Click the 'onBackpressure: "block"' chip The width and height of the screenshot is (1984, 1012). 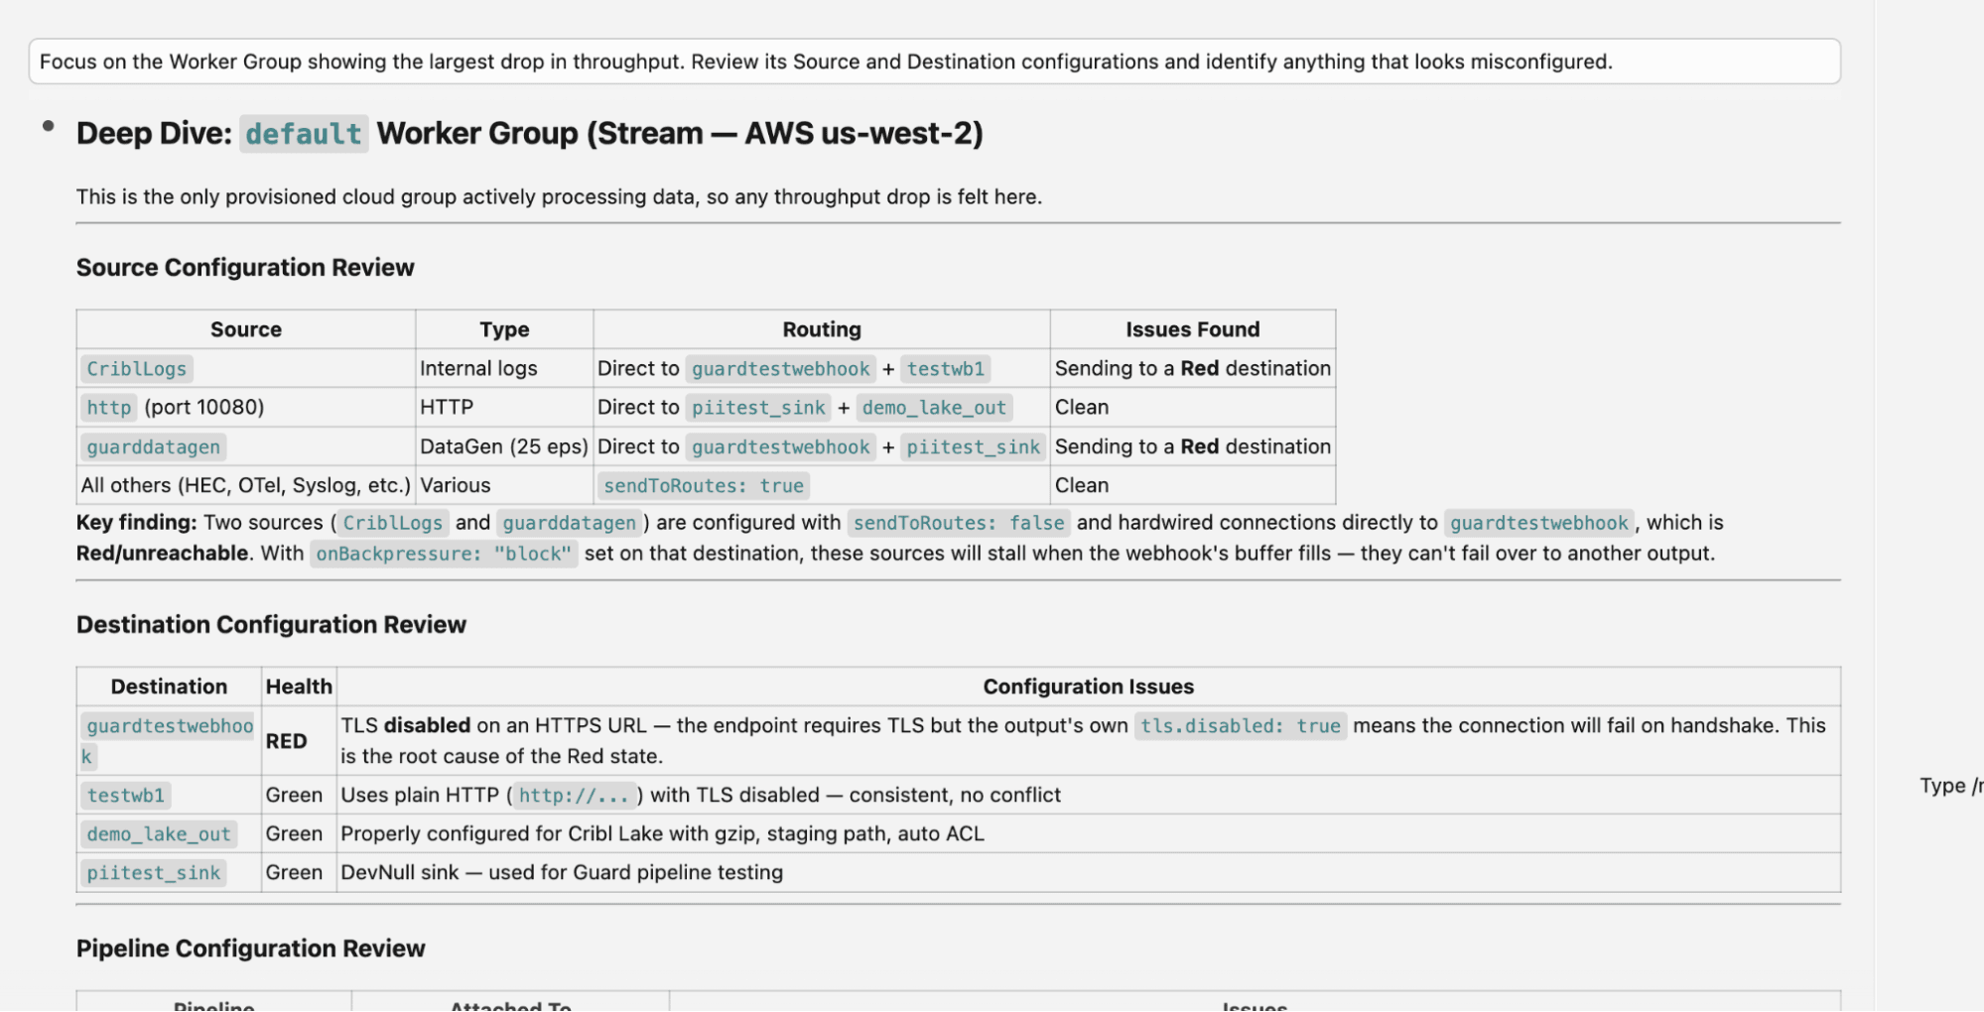444,554
